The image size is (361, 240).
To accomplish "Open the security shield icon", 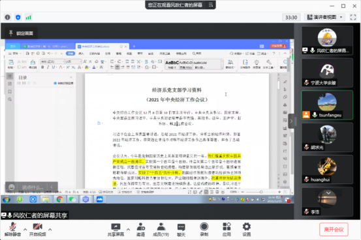I will click(x=18, y=17).
